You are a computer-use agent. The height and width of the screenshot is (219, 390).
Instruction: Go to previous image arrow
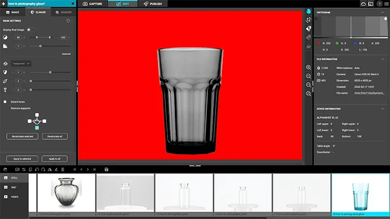pos(81,169)
